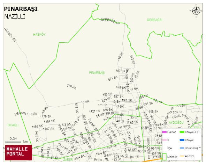This screenshot has height=165, width=206.
Task: Click the HASKÖY SK street label
Action: [x=10, y=35]
